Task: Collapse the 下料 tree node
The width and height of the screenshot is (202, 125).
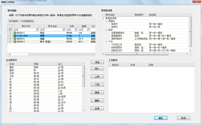Action: pyautogui.click(x=106, y=42)
